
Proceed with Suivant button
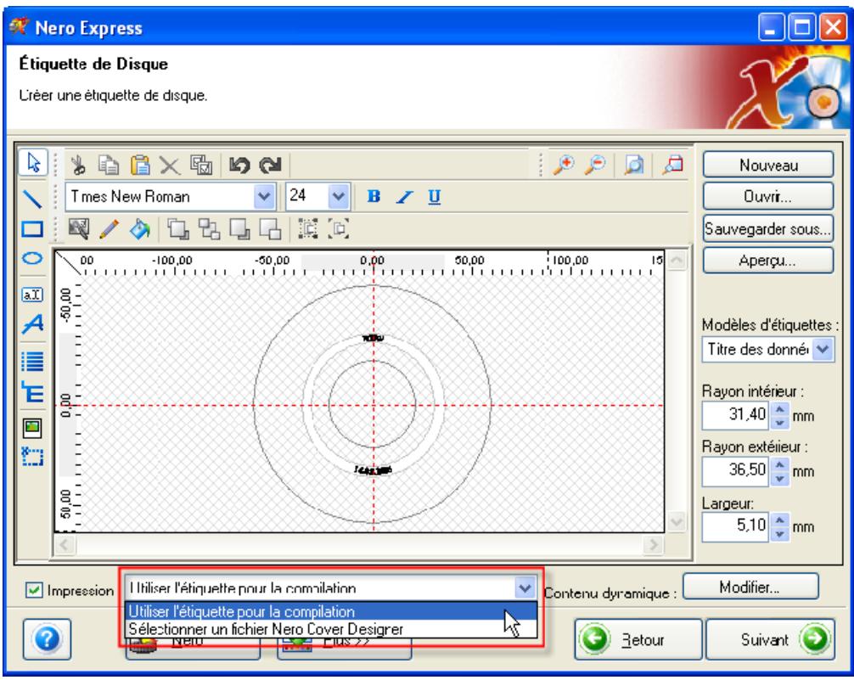(770, 639)
